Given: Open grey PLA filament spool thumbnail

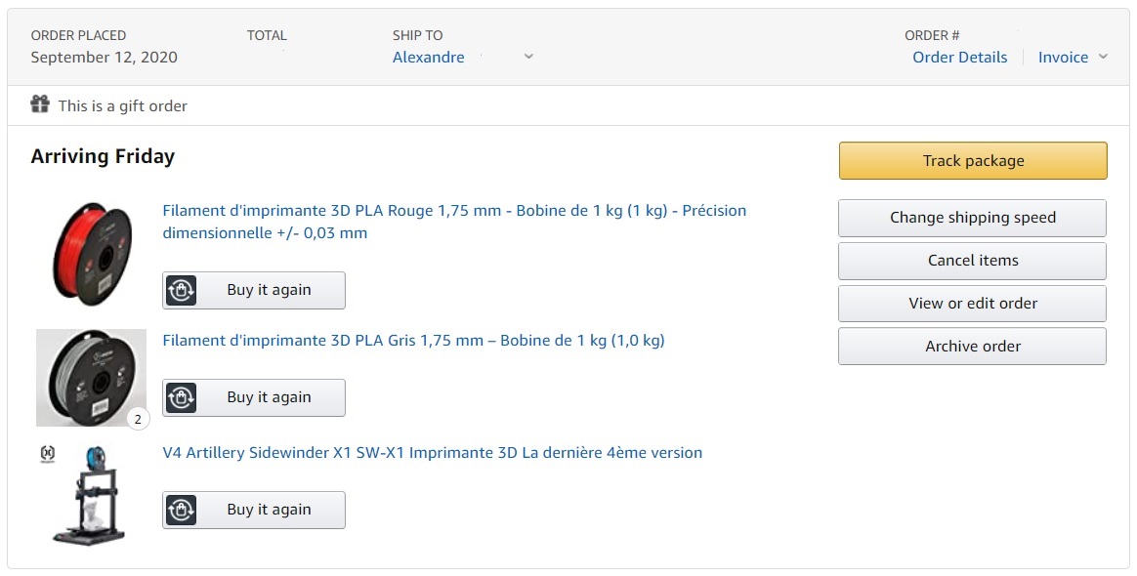Looking at the screenshot, I should tap(92, 378).
